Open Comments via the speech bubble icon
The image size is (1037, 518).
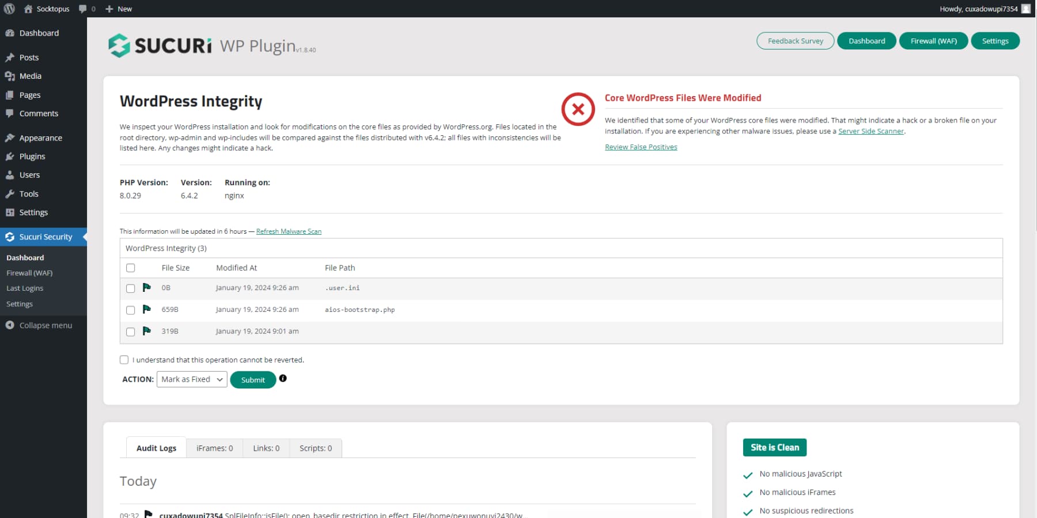9,113
